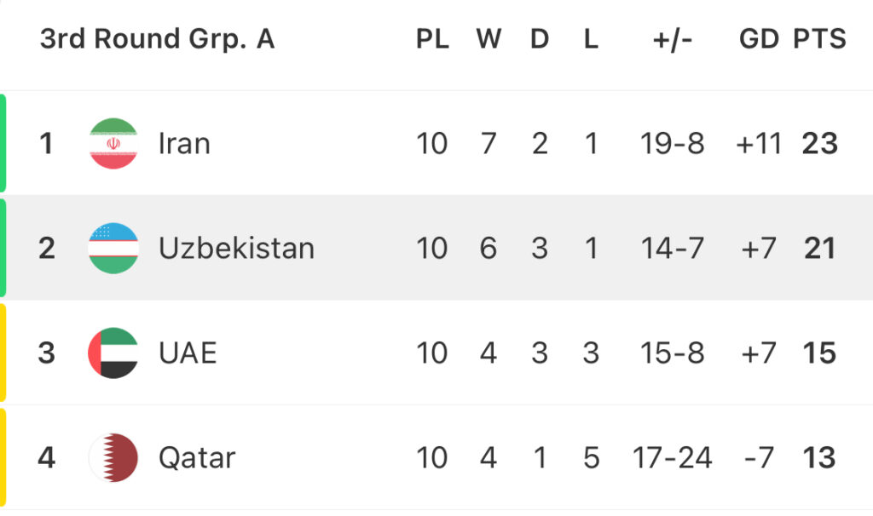Image resolution: width=873 pixels, height=516 pixels.
Task: Open the Uzbekistan team name
Action: 237,248
